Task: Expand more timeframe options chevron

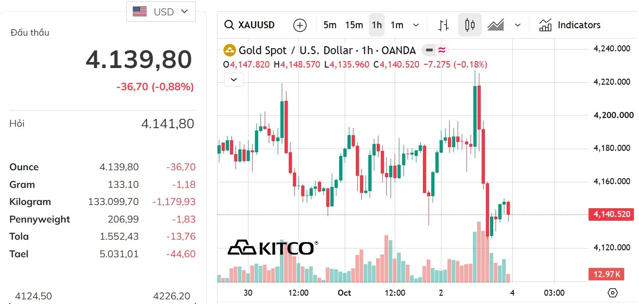Action: click(416, 25)
